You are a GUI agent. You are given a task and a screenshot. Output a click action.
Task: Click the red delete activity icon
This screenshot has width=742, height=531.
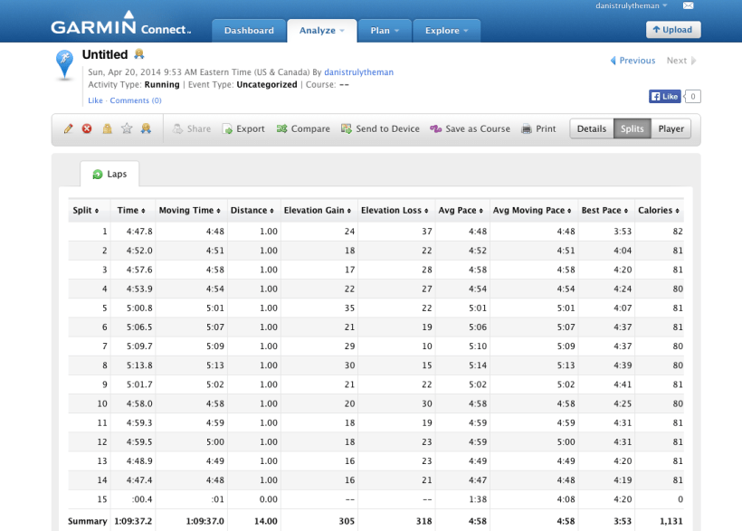pyautogui.click(x=86, y=128)
